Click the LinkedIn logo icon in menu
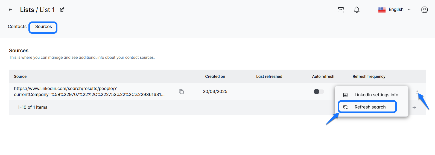 (345, 95)
